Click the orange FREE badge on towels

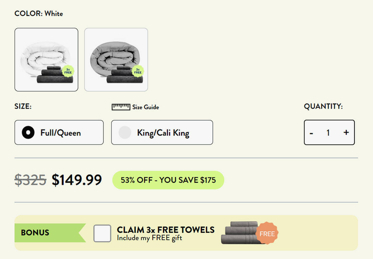click(x=267, y=233)
